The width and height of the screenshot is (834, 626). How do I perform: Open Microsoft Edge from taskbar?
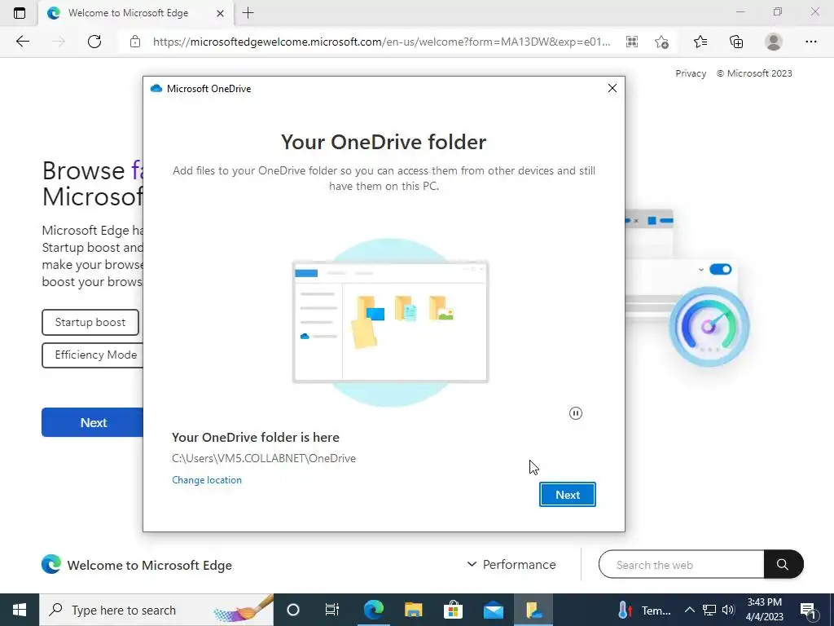pyautogui.click(x=374, y=610)
